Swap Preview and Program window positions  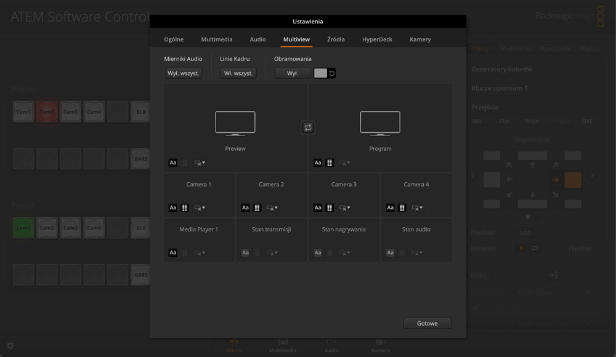pyautogui.click(x=308, y=127)
